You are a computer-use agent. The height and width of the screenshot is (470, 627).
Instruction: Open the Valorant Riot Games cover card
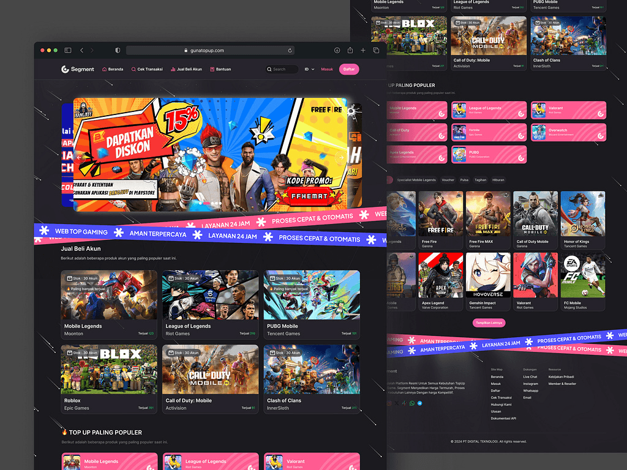(535, 282)
